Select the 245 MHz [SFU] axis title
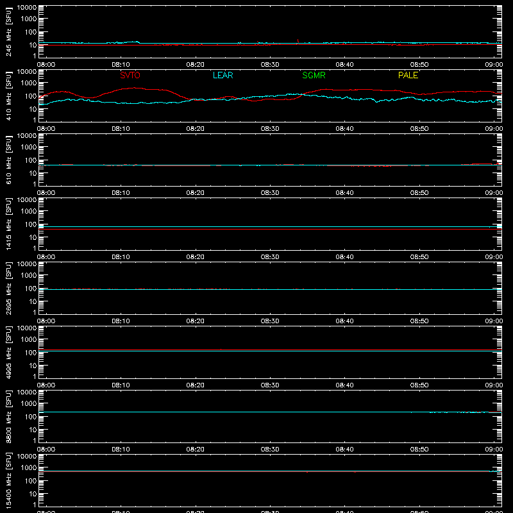Image resolution: width=513 pixels, height=513 pixels. 8,31
